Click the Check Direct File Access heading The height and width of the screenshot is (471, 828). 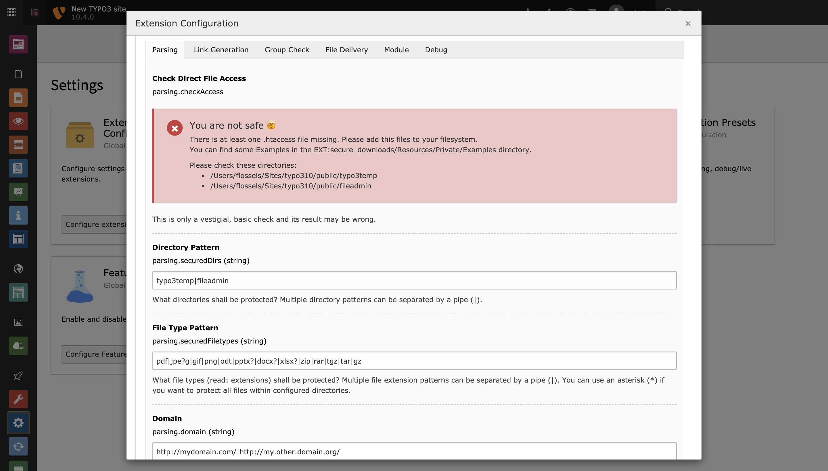tap(199, 79)
